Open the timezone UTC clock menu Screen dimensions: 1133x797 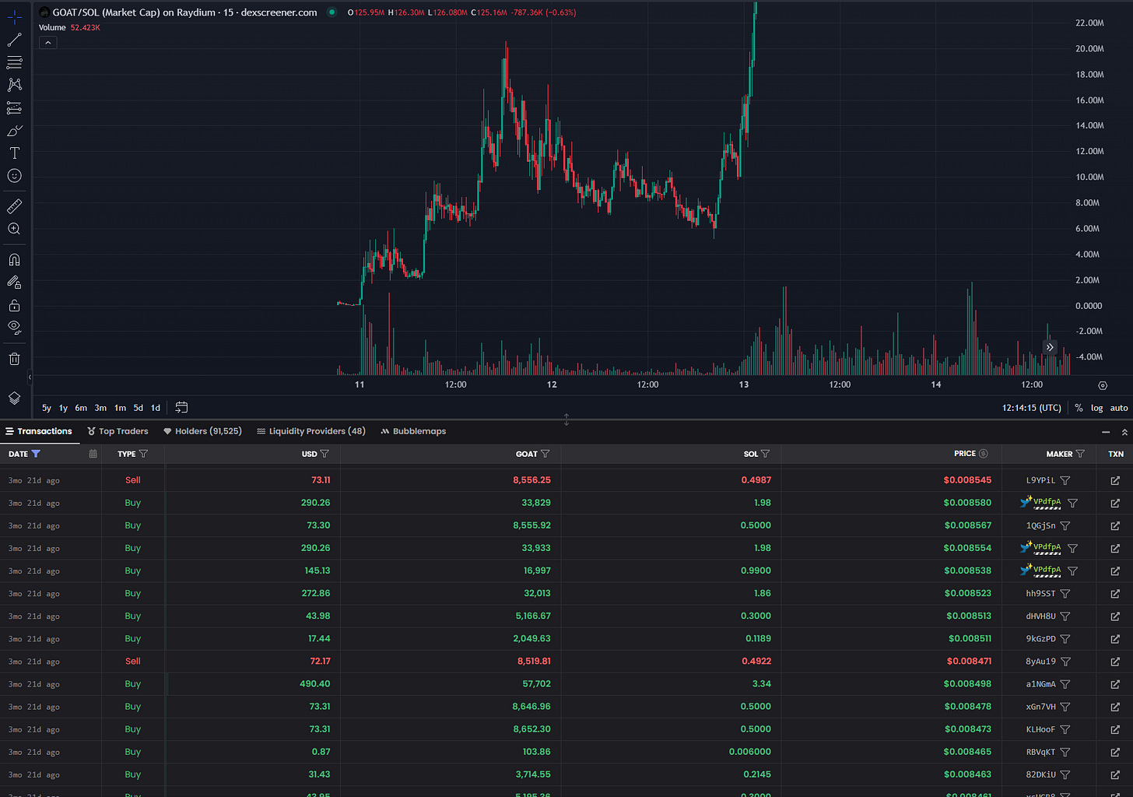click(1031, 408)
